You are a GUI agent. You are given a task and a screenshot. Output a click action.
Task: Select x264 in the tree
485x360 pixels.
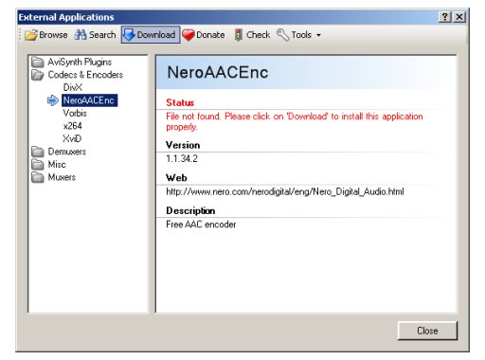pos(72,126)
